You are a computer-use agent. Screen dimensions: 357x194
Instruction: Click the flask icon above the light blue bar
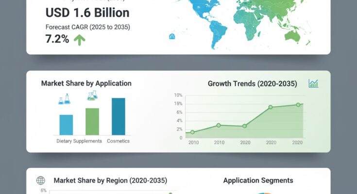coord(64,100)
